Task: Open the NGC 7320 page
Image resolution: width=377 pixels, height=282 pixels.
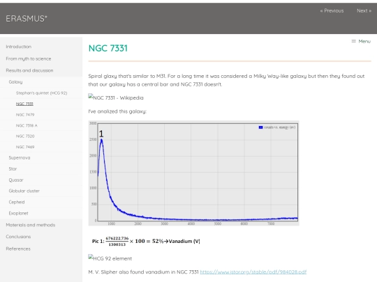Action: coord(25,136)
